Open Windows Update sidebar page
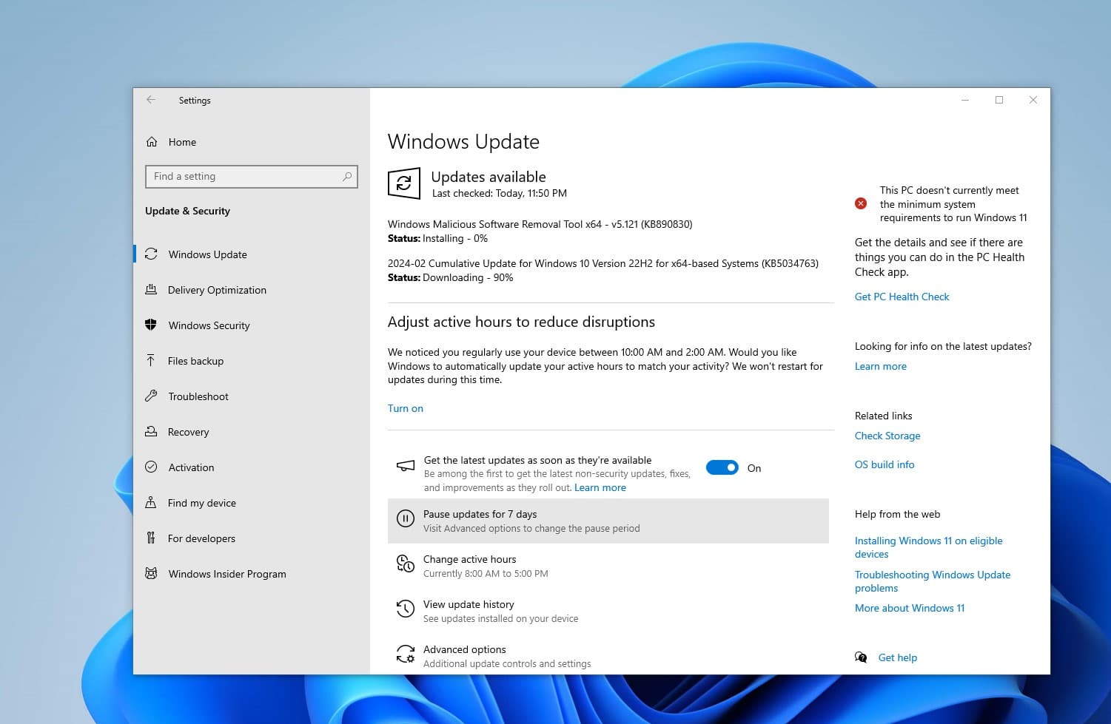 click(252, 254)
